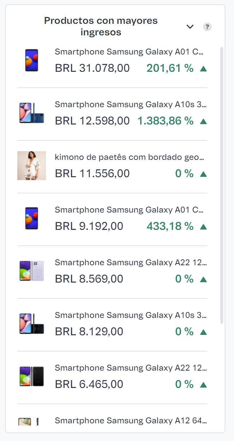234x441 pixels.
Task: Click the green trend arrow beside 201,61 %
Action: click(203, 69)
